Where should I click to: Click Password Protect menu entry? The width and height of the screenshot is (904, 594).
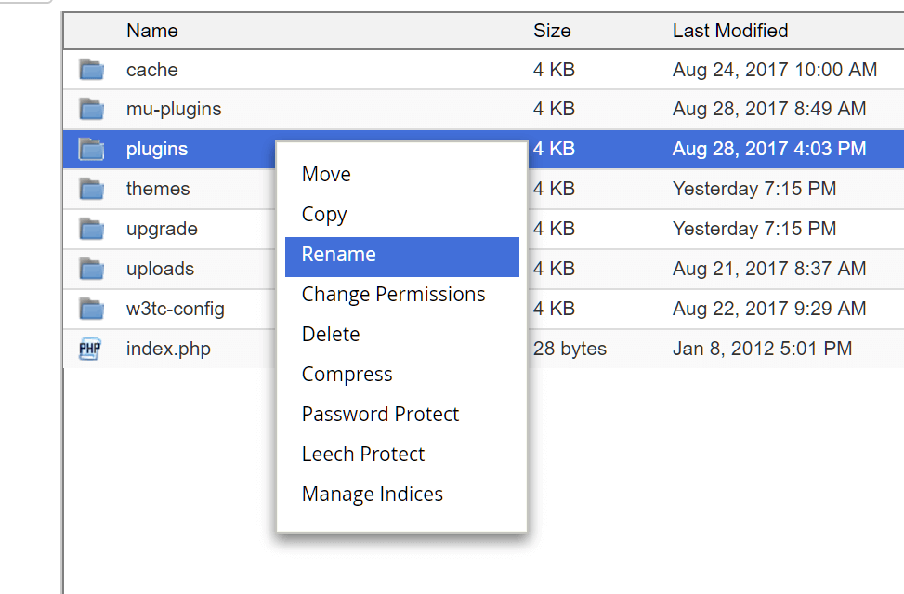tap(380, 415)
